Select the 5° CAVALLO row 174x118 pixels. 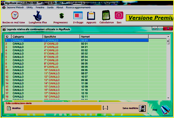click(77, 53)
